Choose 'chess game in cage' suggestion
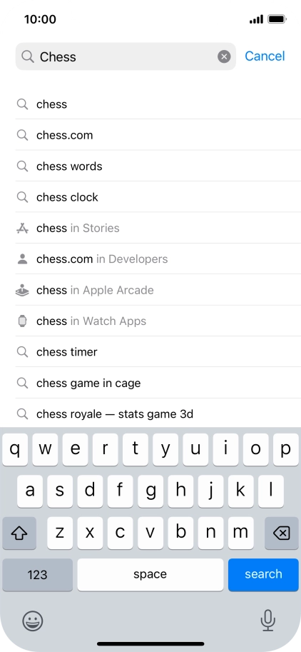 [158, 383]
